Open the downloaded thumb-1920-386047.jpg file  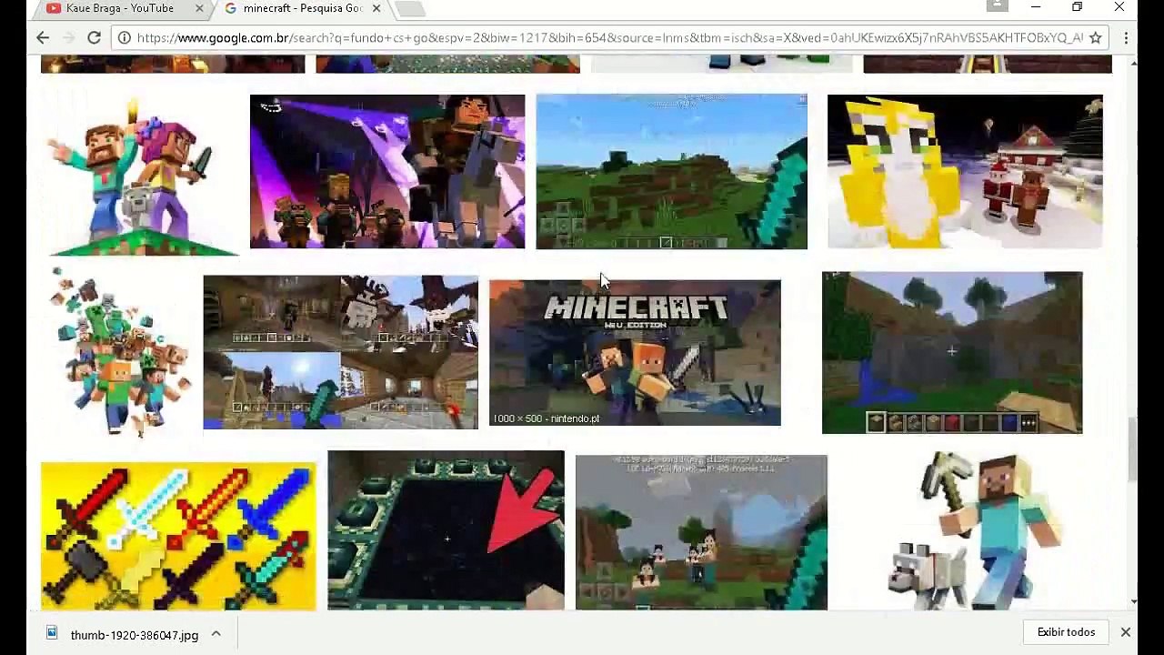(135, 635)
